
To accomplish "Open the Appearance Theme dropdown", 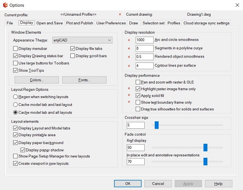I will click(x=82, y=40).
